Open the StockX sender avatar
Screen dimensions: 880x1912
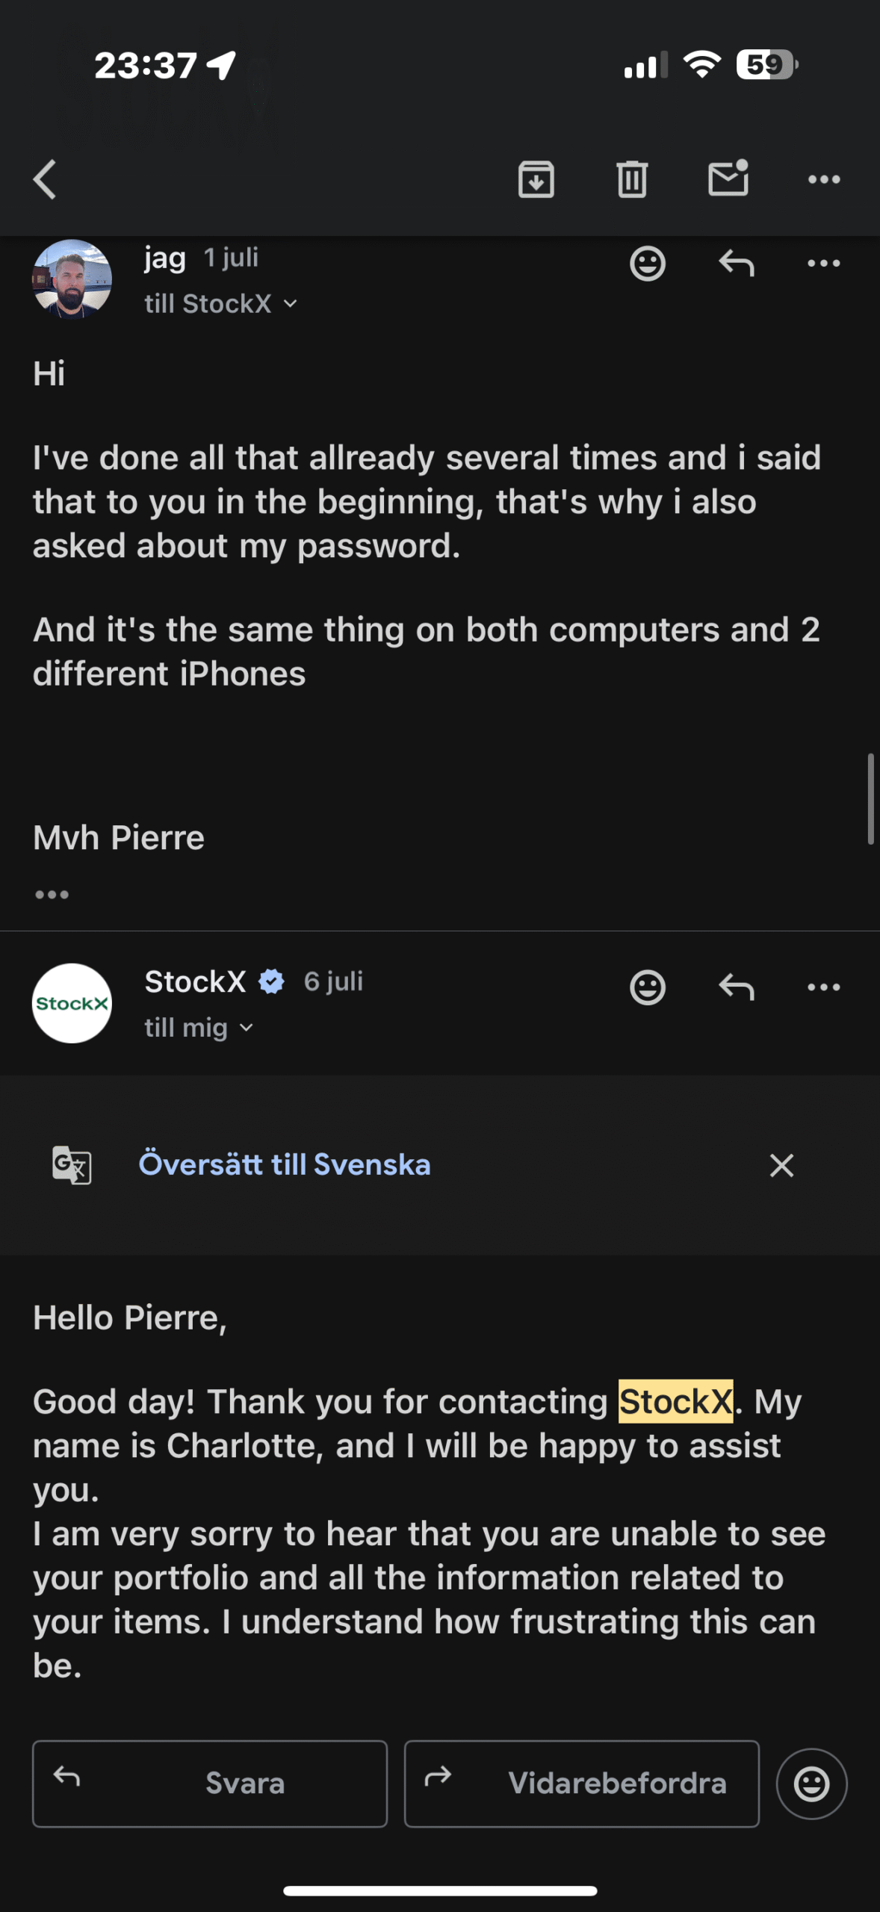coord(72,1003)
